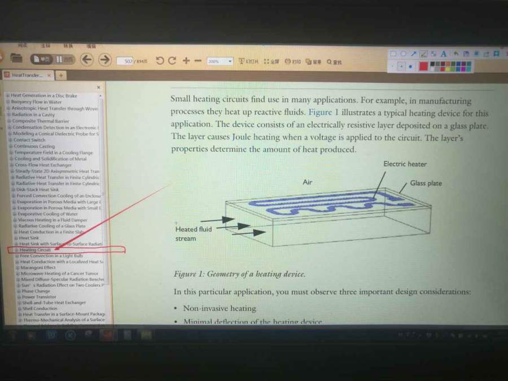Expand 'Evaporative Cooling of Water' bookmark node
508x381 pixels.
[15, 214]
